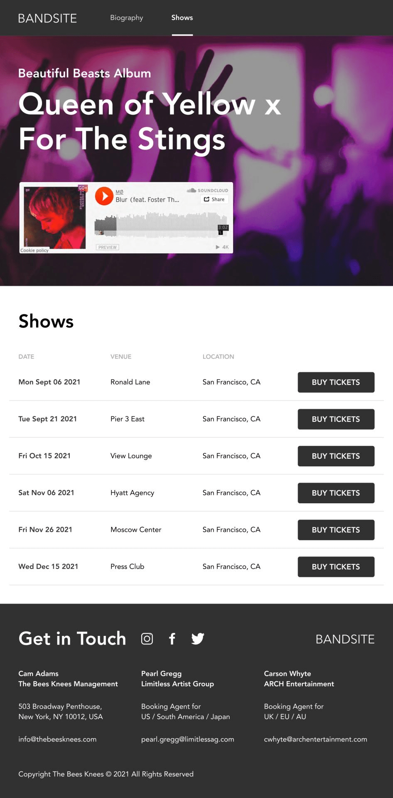Screen dimensions: 393x798
Task: Open the Facebook icon in footer
Action: tap(172, 639)
